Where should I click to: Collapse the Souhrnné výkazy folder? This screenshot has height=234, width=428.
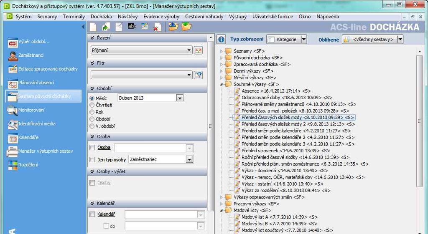pyautogui.click(x=222, y=84)
